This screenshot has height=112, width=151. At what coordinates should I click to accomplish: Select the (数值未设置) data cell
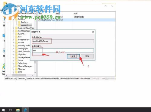[79, 17]
